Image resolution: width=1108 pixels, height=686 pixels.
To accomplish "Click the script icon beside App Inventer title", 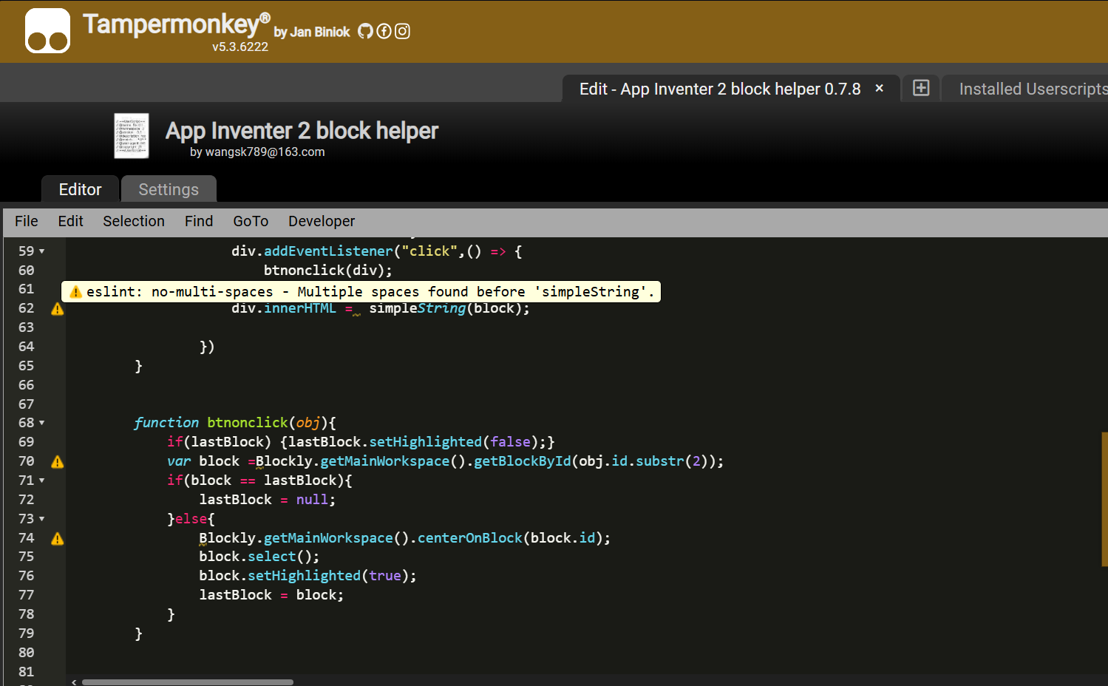I will pos(132,136).
